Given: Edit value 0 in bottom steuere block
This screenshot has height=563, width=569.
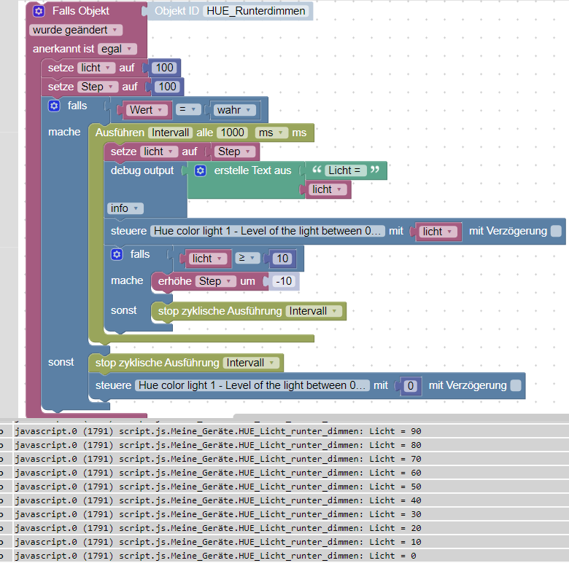Looking at the screenshot, I should [x=411, y=386].
